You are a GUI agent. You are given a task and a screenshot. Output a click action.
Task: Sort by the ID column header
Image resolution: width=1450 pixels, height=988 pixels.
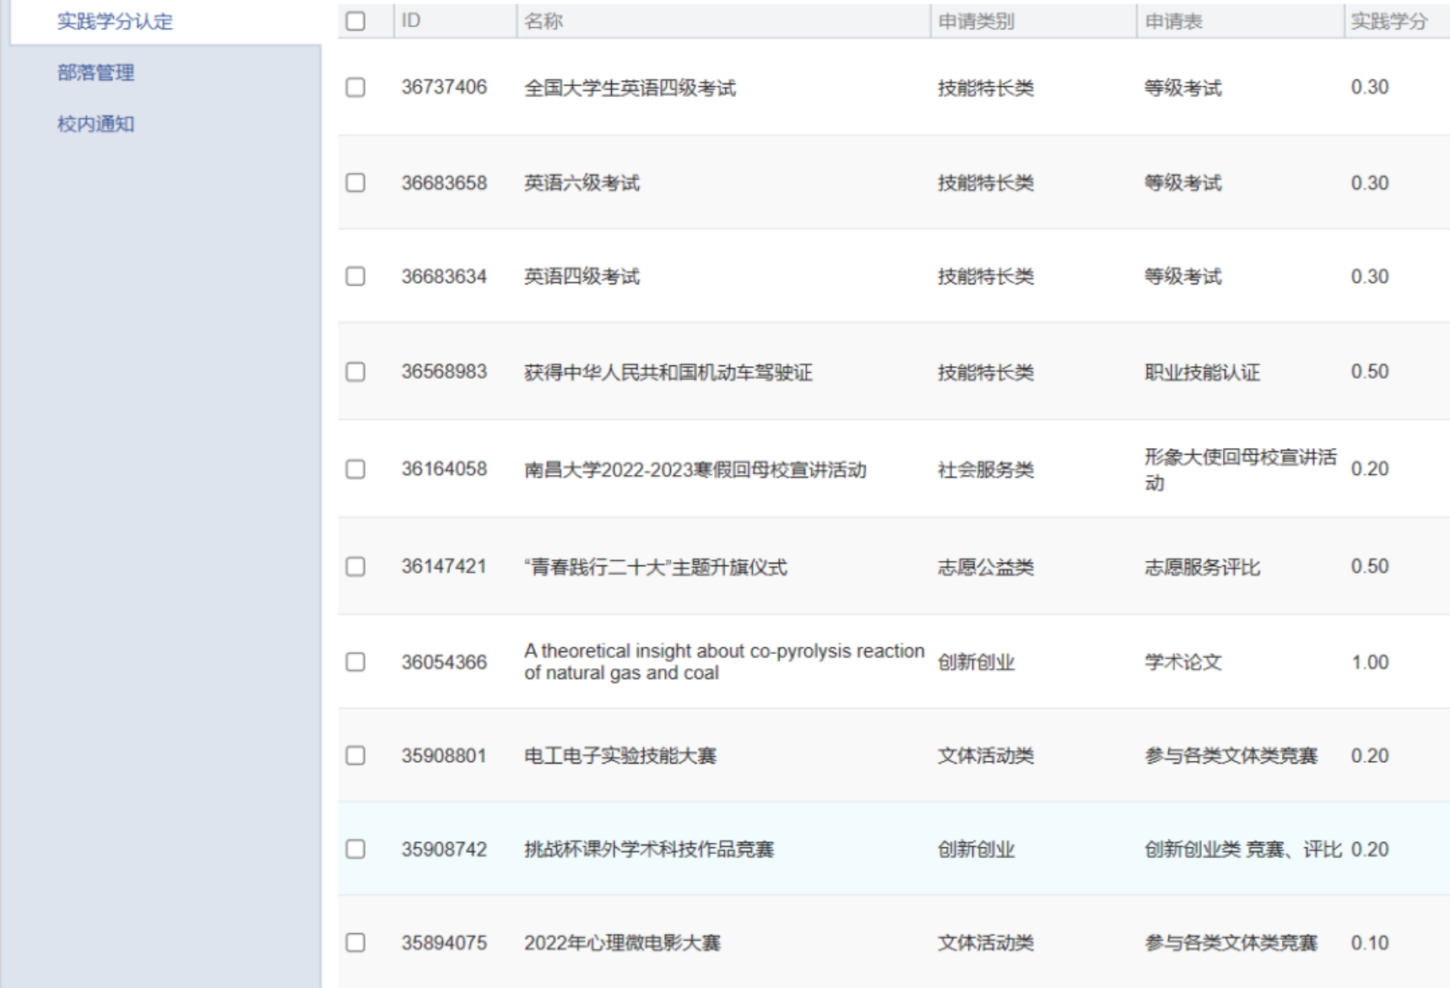[x=411, y=21]
